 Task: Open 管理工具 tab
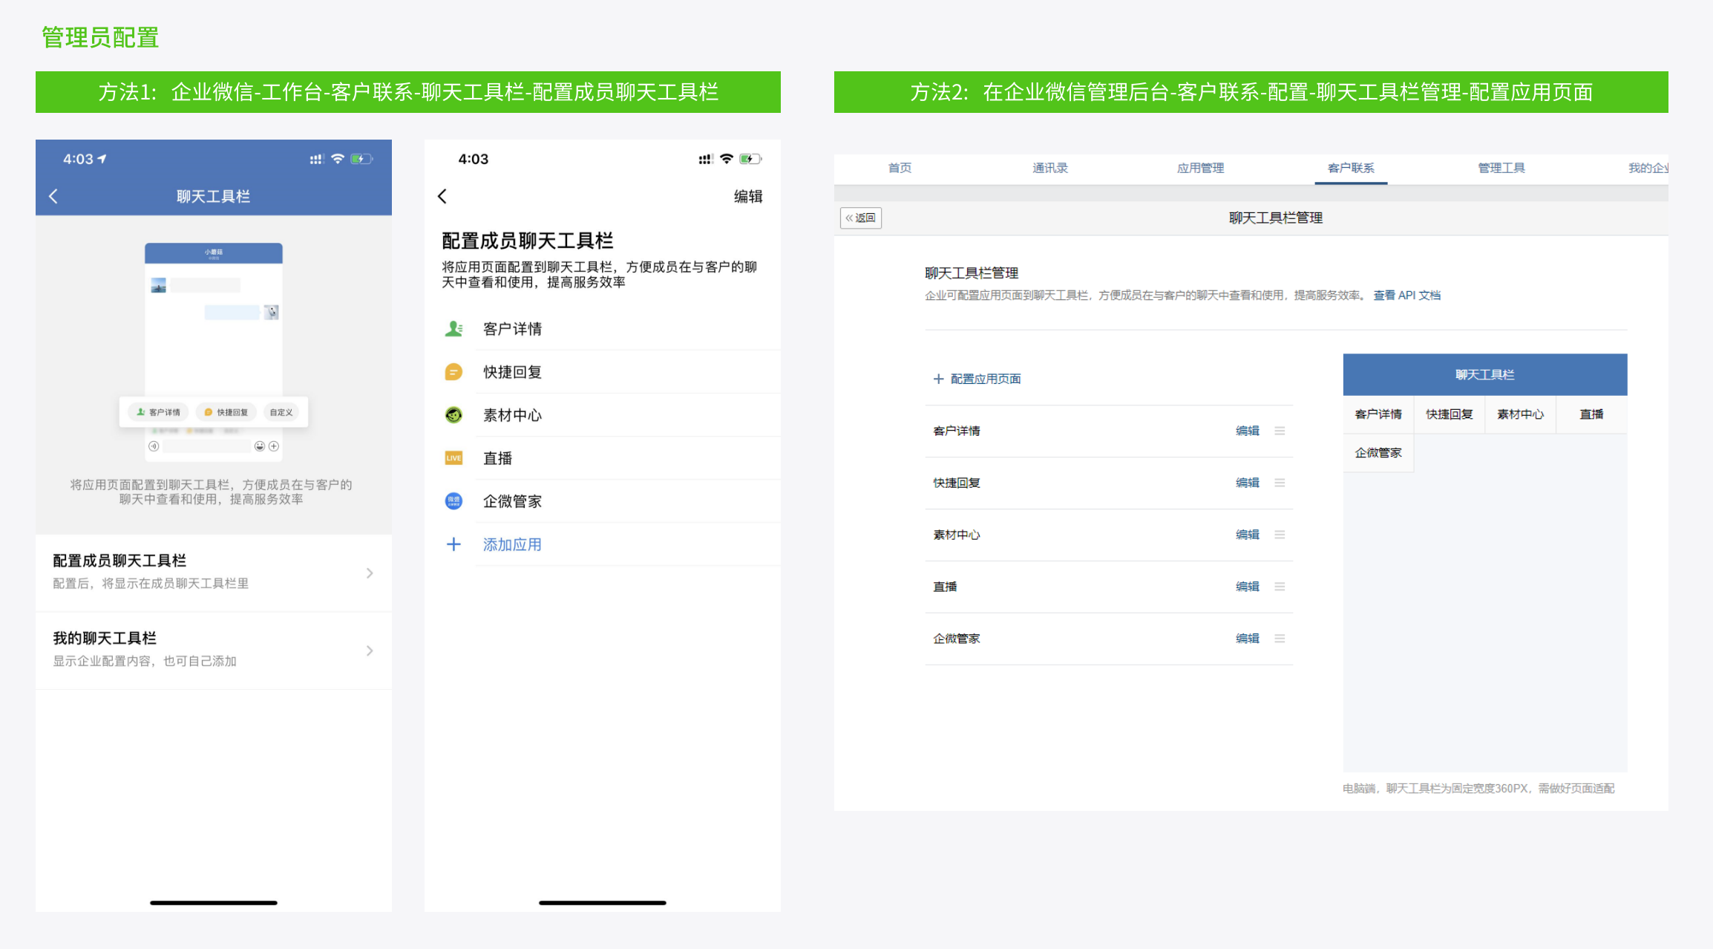(1501, 168)
